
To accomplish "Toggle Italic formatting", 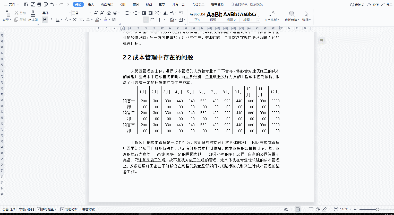I will [51, 20].
